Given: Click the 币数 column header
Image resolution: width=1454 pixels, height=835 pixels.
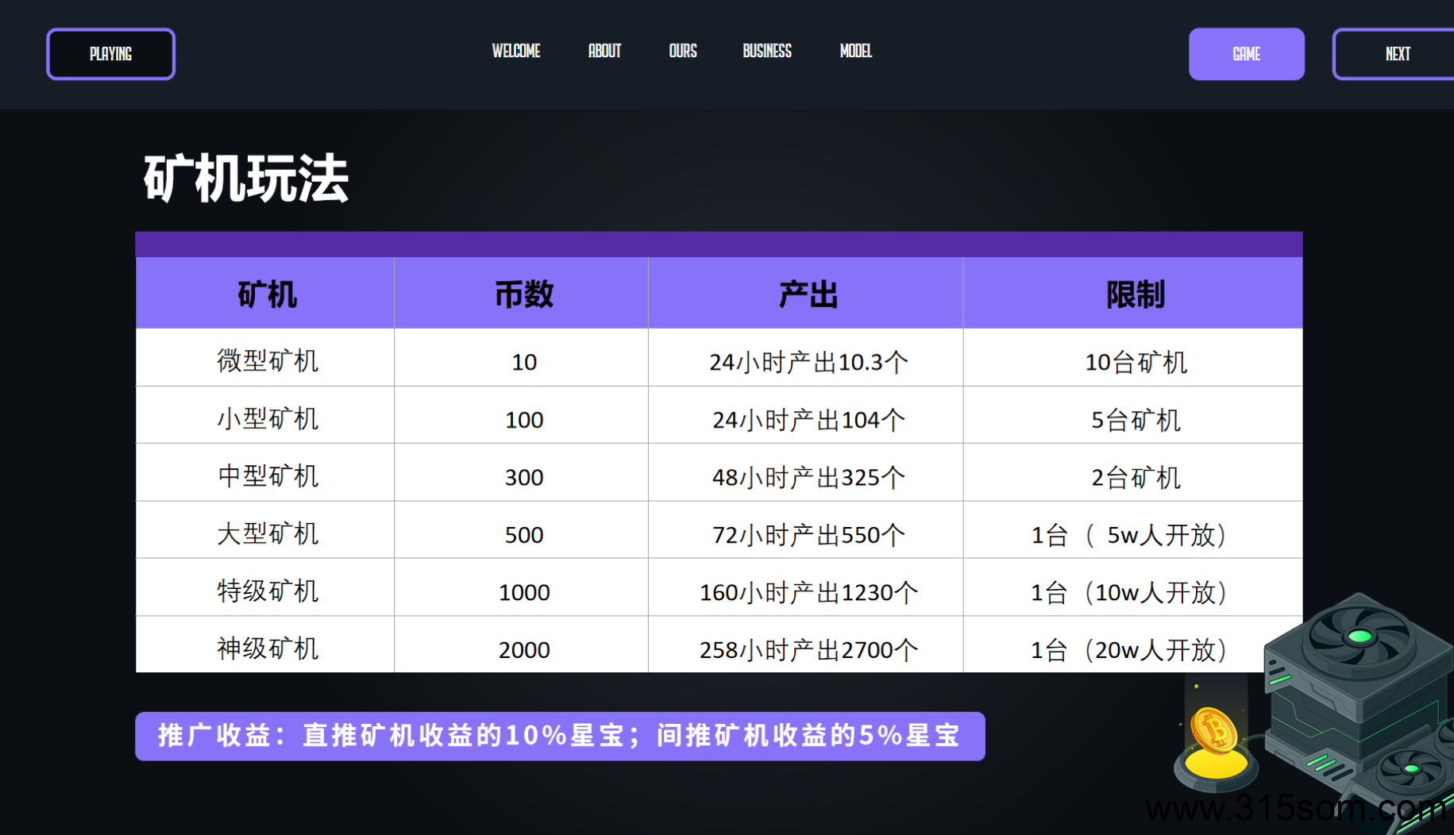Looking at the screenshot, I should pos(523,294).
